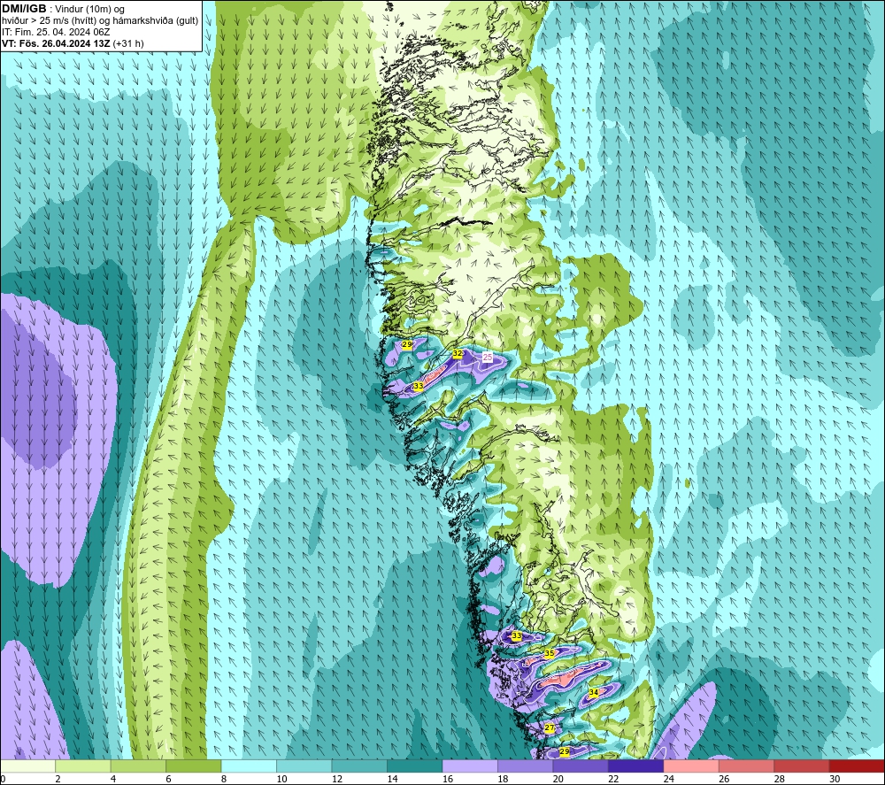Click the legend line about hviður > 25 m/s

(x=100, y=21)
